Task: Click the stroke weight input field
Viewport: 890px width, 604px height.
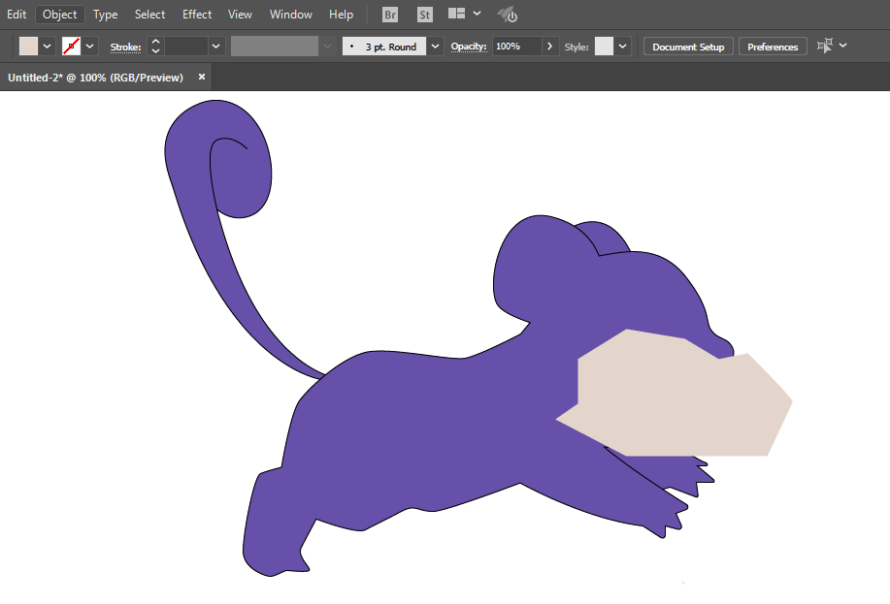Action: point(186,46)
